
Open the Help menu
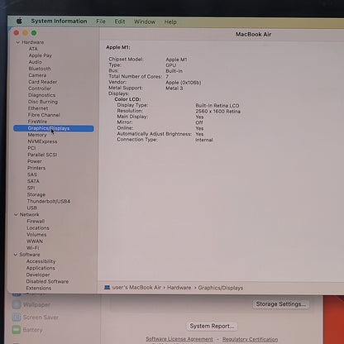pos(170,22)
